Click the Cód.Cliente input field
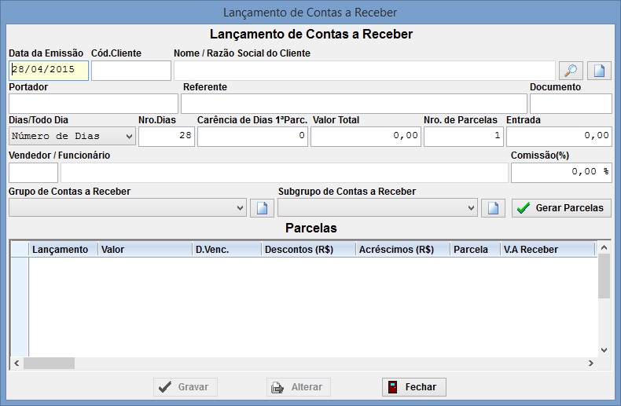This screenshot has width=621, height=406. coord(131,71)
